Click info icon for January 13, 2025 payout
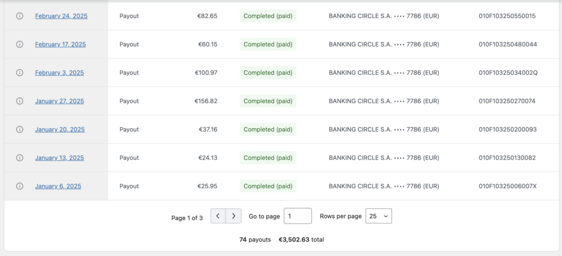Screen dimensions: 562x256 coord(20,158)
